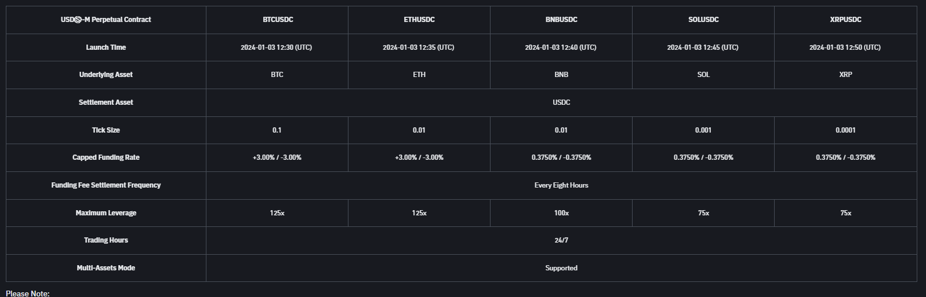Click the Tick Size row label

click(x=106, y=130)
